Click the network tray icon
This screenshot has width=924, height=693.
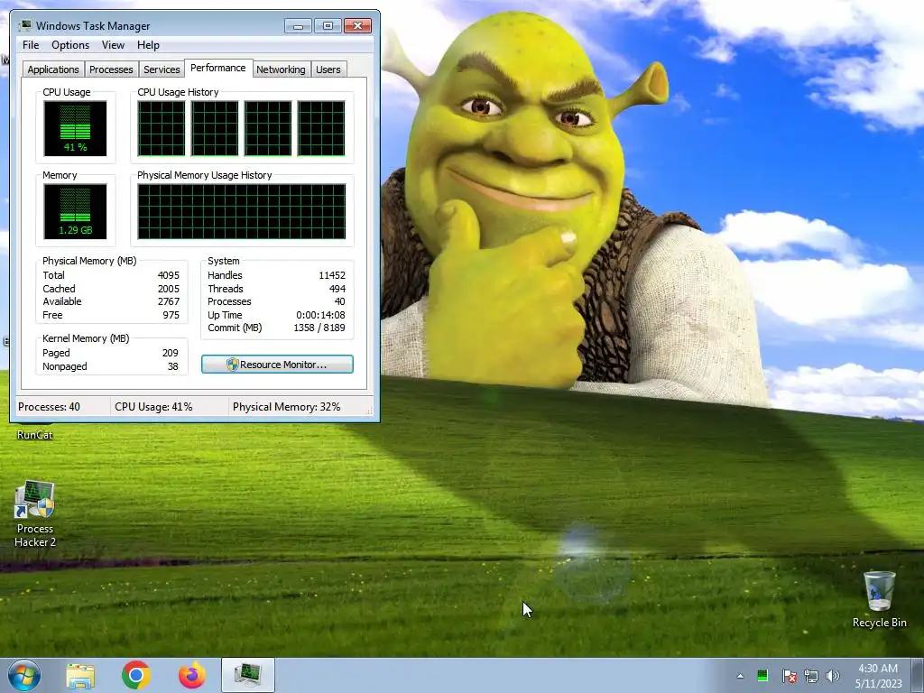(811, 676)
